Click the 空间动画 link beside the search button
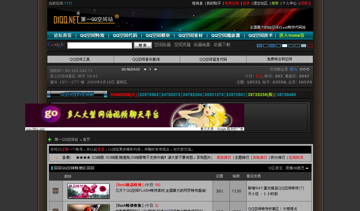 point(162,45)
